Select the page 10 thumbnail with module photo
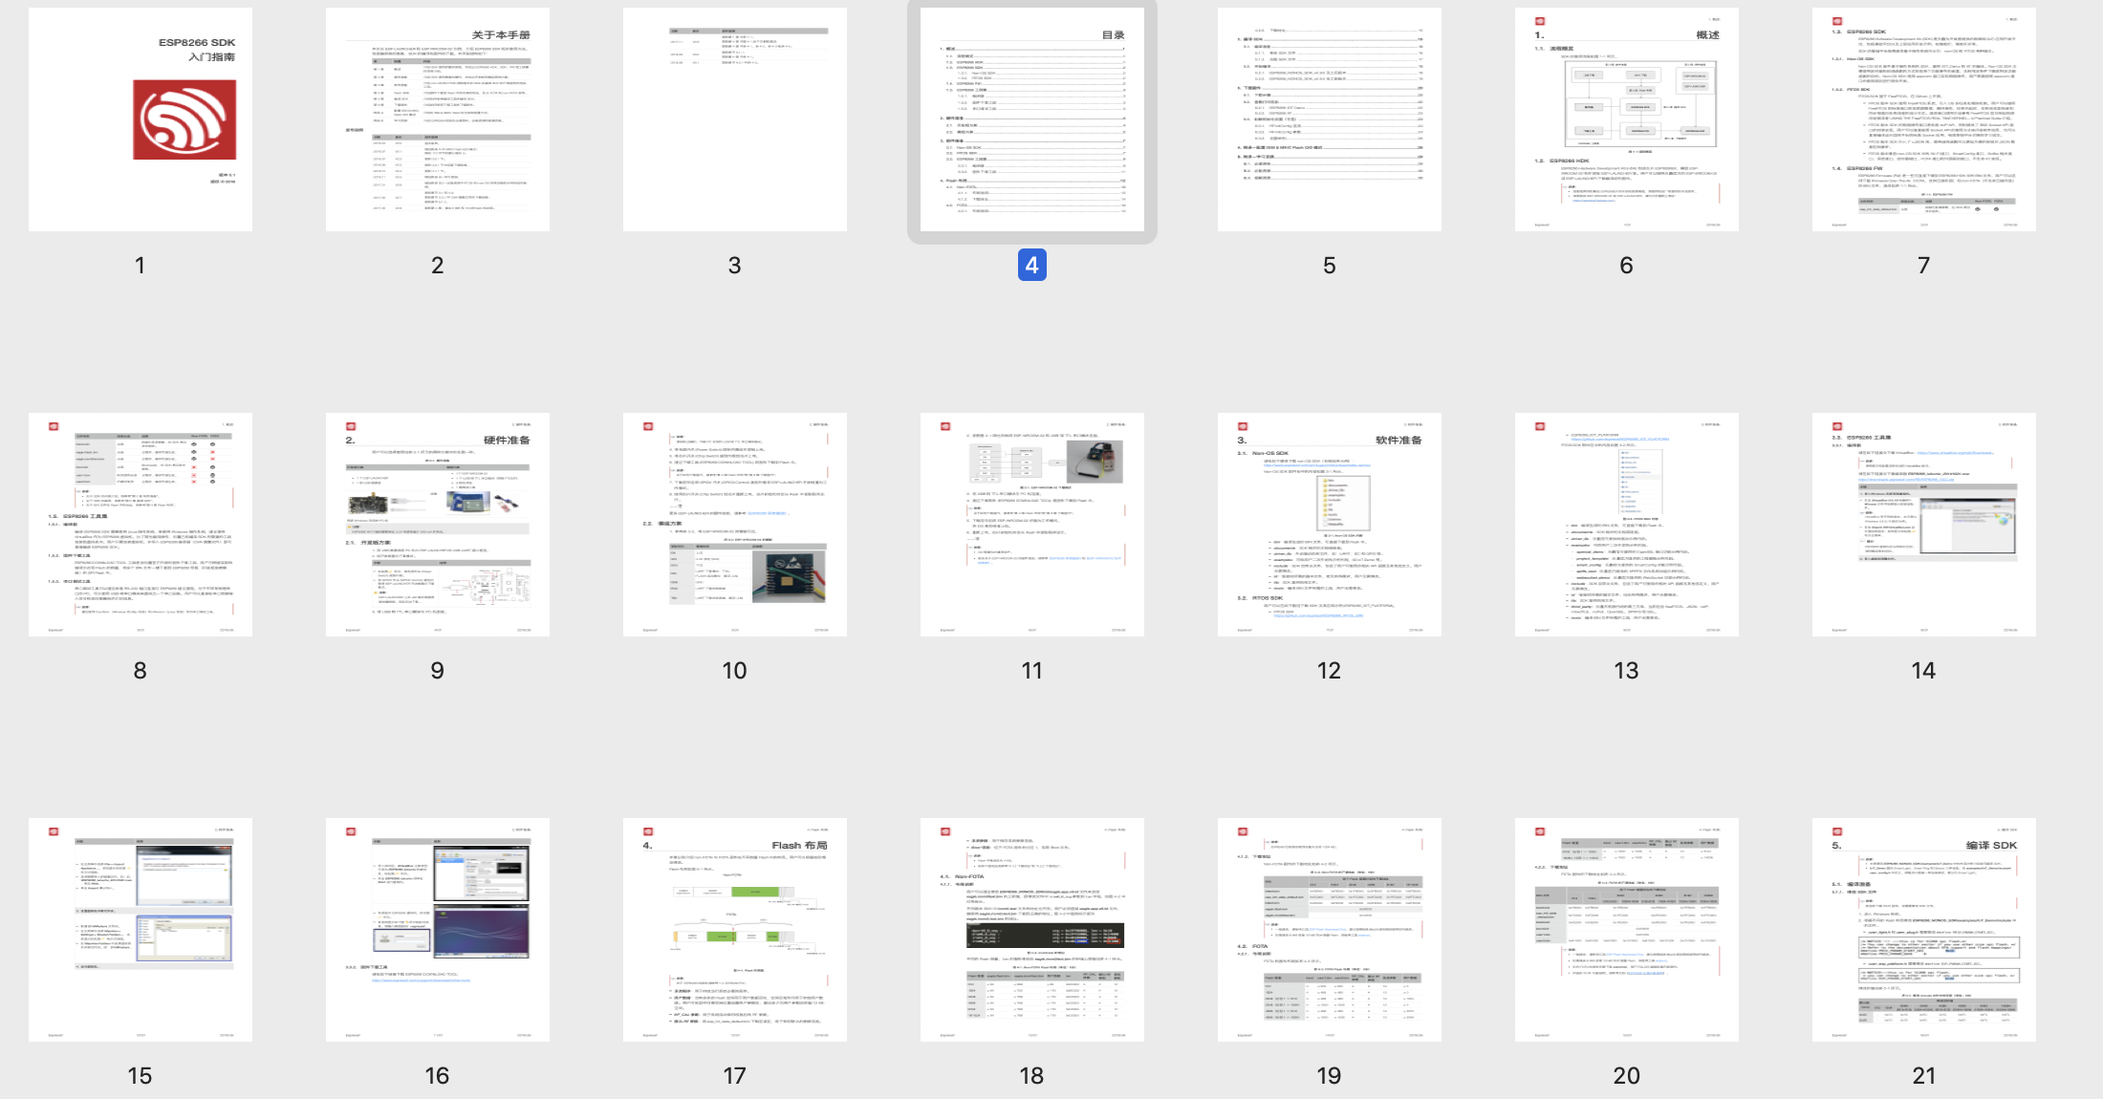 [x=735, y=525]
